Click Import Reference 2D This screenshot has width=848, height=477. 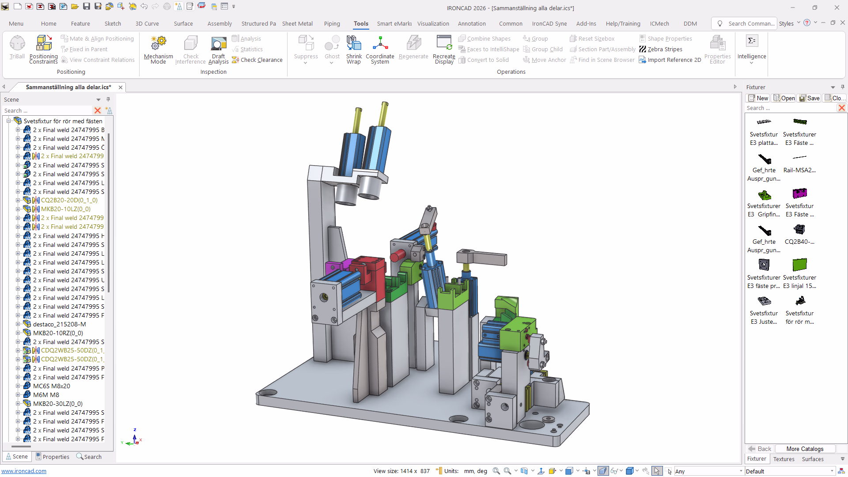[670, 60]
